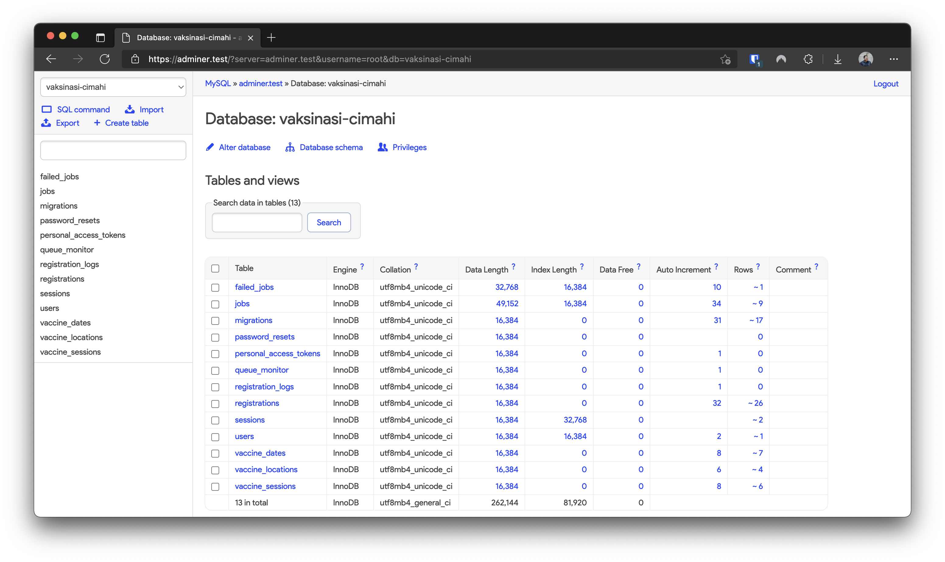Check the checkbox next to vaccine_sessions
The image size is (945, 562).
tap(216, 486)
